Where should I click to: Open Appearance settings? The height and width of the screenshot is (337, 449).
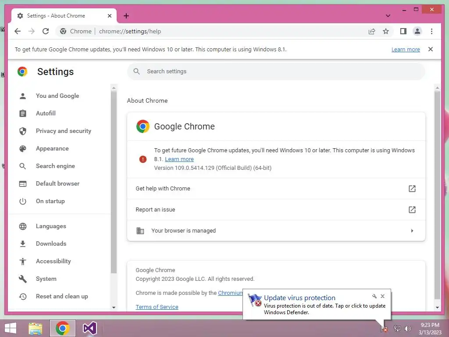pyautogui.click(x=52, y=148)
